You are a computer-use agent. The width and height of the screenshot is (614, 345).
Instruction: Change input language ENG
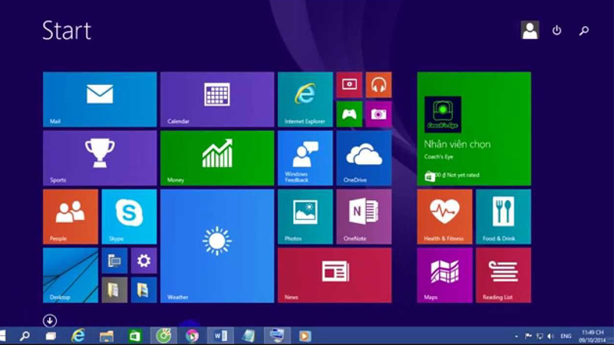pyautogui.click(x=566, y=336)
